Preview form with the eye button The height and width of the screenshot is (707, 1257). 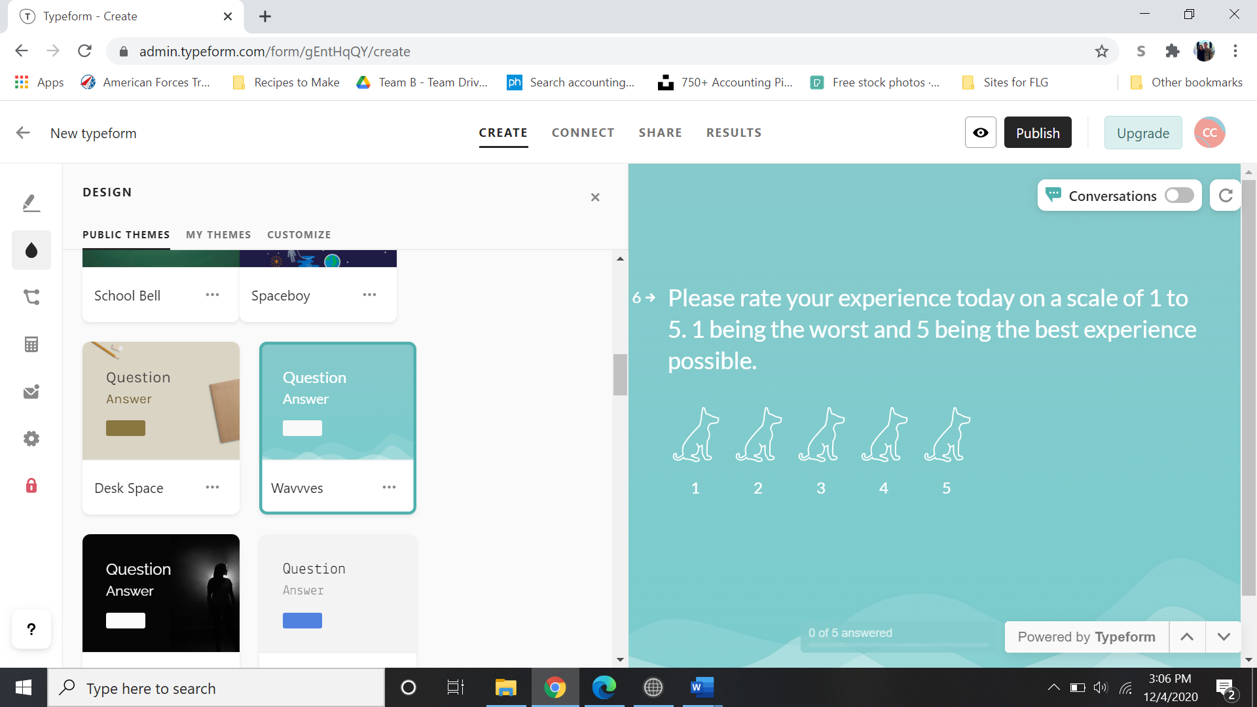980,133
